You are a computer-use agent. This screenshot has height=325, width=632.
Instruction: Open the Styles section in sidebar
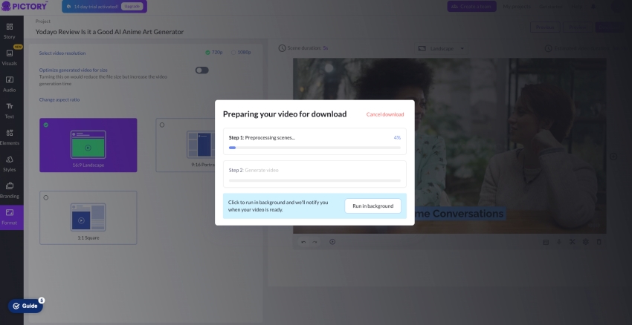pos(10,164)
